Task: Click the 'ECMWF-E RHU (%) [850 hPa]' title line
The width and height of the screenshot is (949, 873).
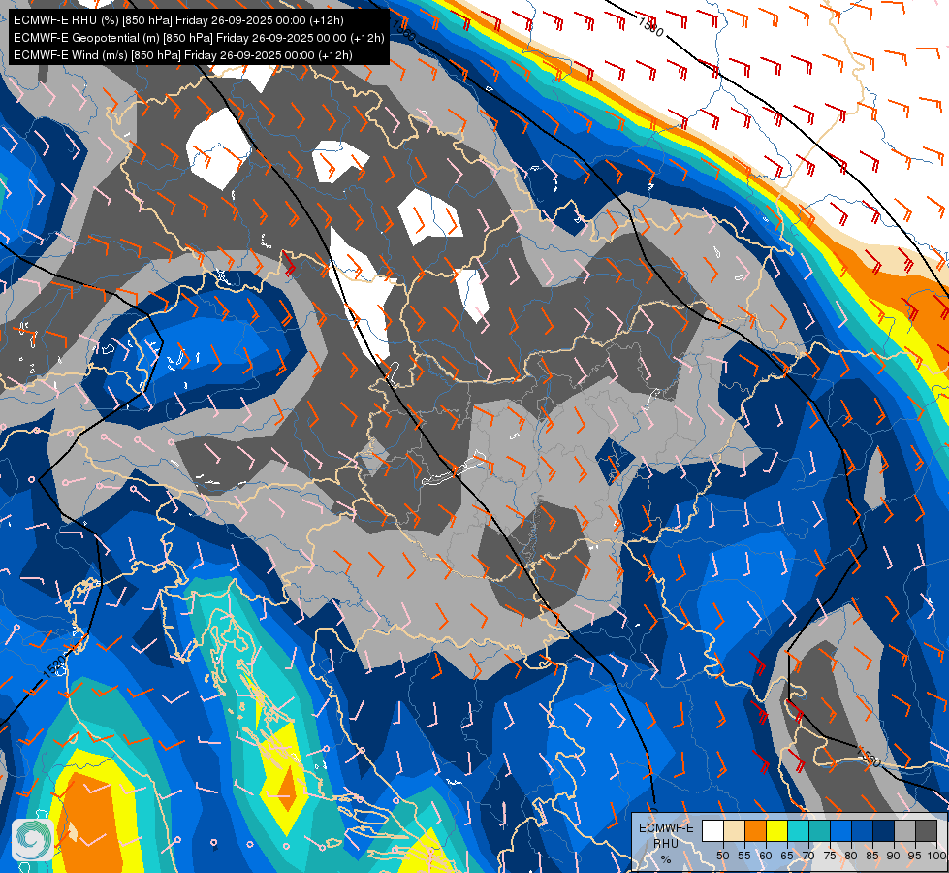Action: tap(178, 20)
